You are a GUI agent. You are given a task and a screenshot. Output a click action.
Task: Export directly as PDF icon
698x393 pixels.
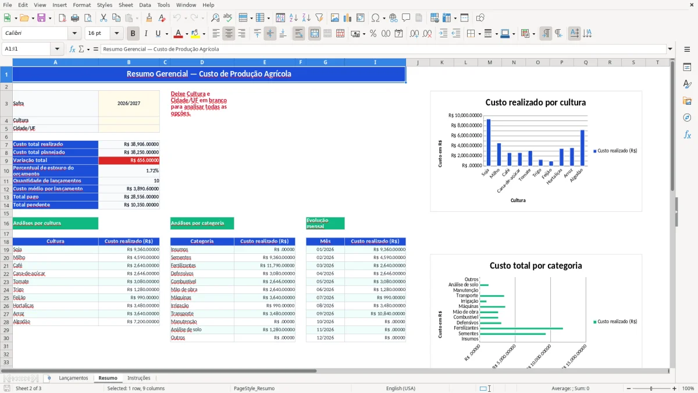click(x=62, y=18)
